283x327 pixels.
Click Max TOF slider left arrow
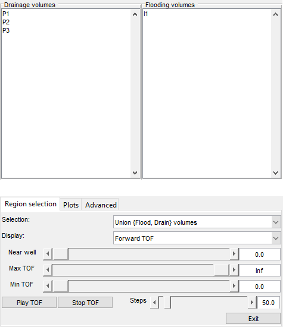click(x=48, y=270)
